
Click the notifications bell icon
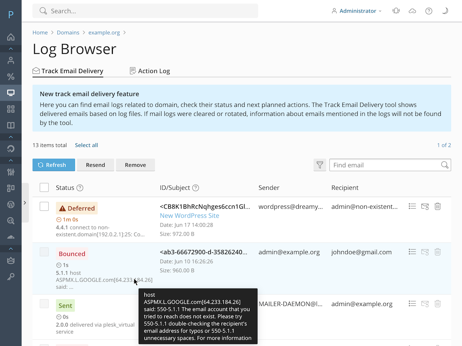(x=396, y=11)
